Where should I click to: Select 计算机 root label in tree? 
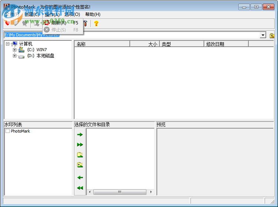26,44
